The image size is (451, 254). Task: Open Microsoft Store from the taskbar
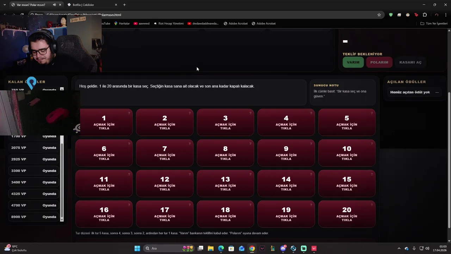point(231,248)
